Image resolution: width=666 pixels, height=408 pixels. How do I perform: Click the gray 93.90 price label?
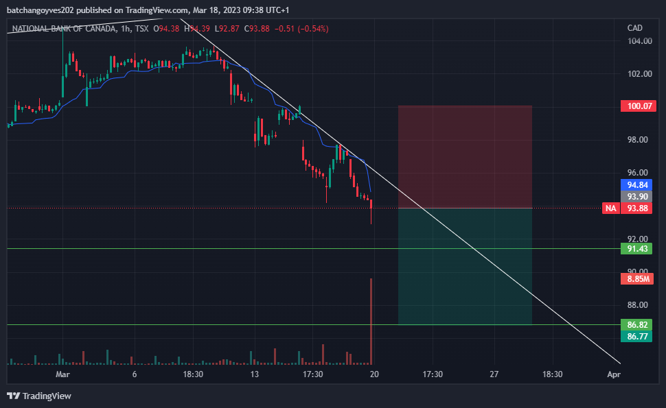click(x=636, y=197)
